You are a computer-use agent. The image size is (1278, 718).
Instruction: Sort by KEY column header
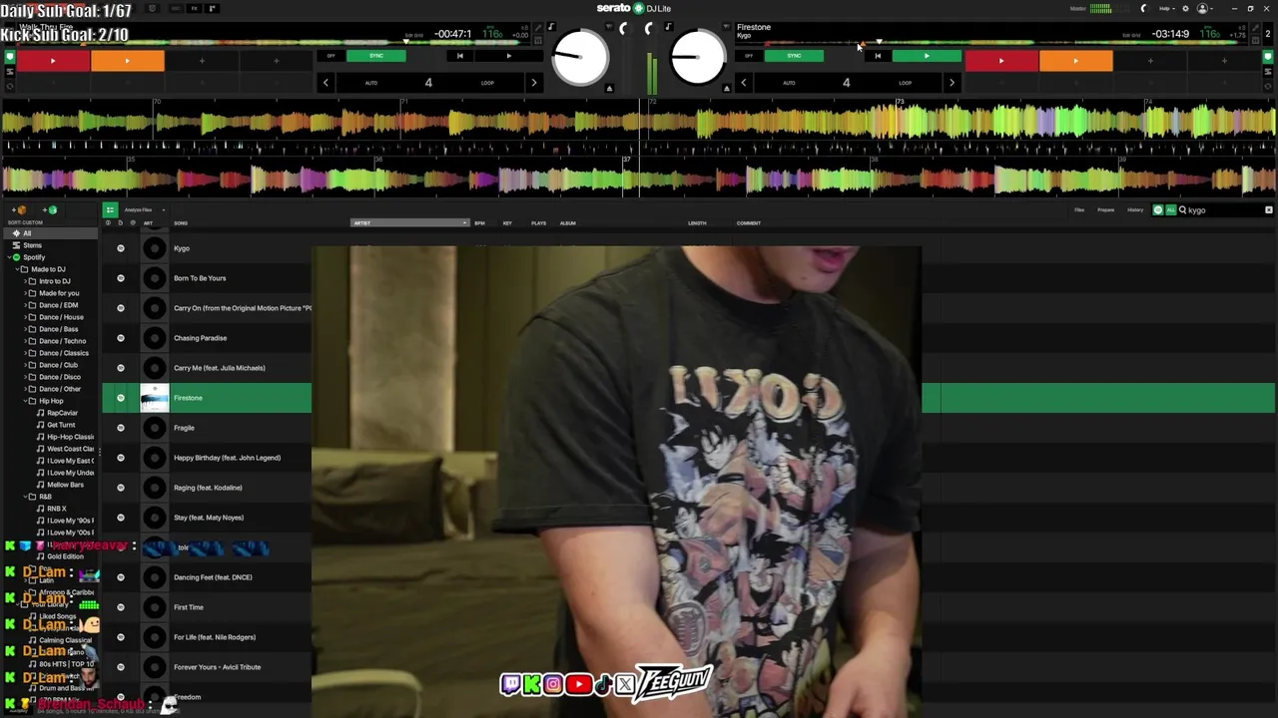coord(507,223)
